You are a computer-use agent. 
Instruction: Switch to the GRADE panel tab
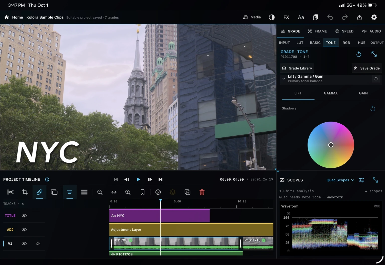[290, 31]
